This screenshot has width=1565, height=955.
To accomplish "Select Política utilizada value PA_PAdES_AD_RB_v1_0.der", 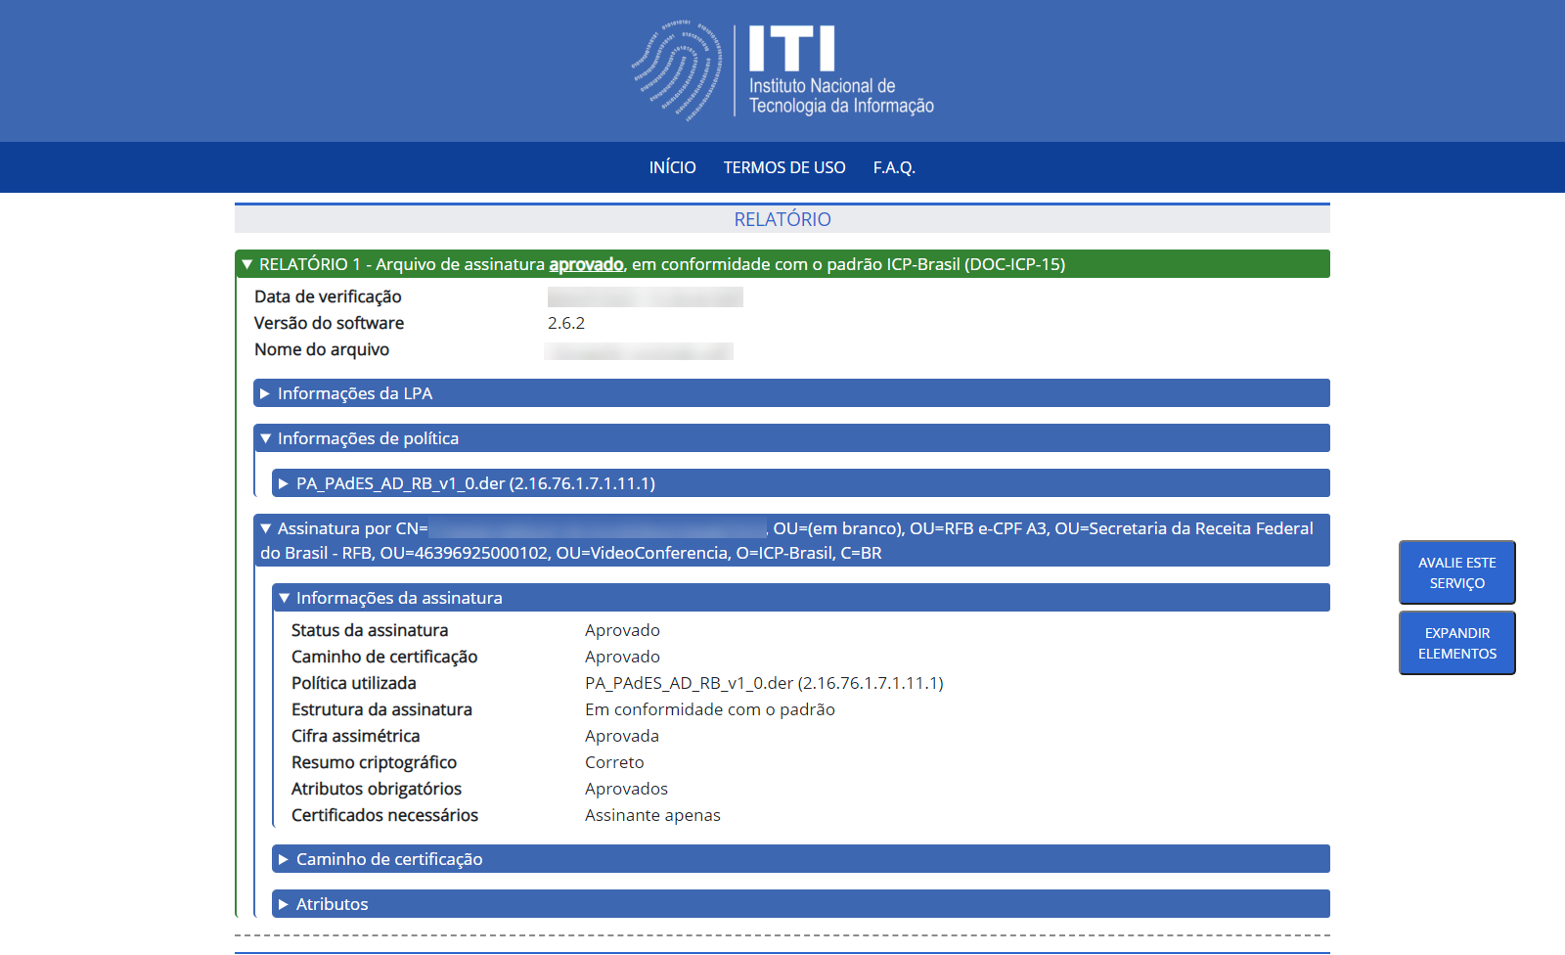I will click(764, 683).
